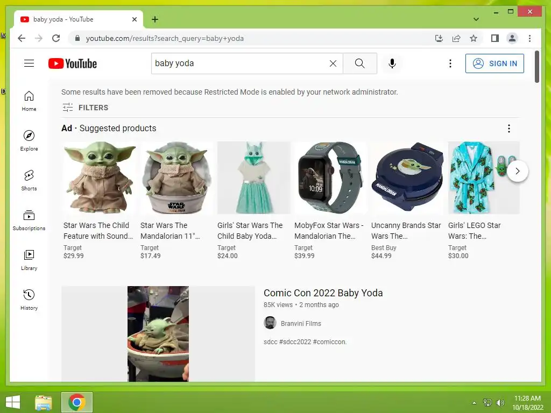Click $17.49 price under Mandalorian plush
The image size is (551, 413).
click(x=151, y=256)
